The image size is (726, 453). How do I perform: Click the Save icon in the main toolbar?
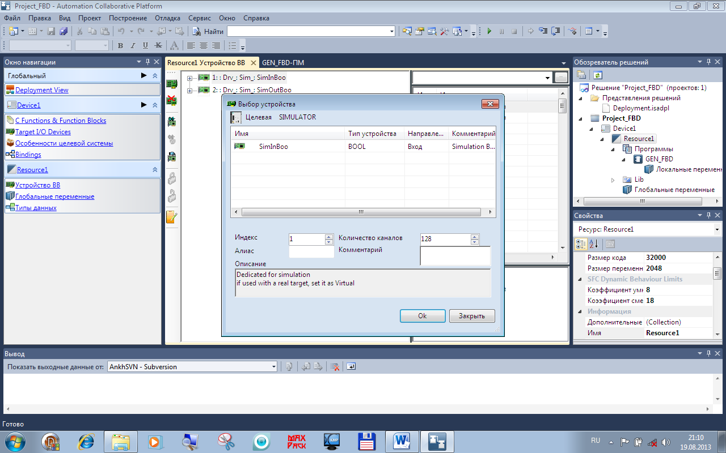[x=51, y=32]
